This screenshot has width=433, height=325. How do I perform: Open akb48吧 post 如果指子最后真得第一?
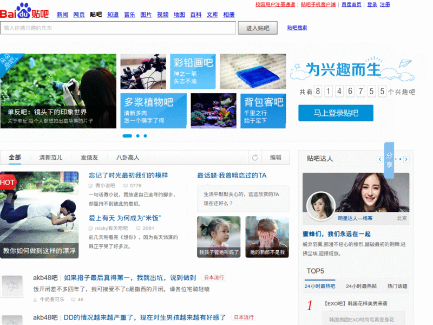coord(130,278)
